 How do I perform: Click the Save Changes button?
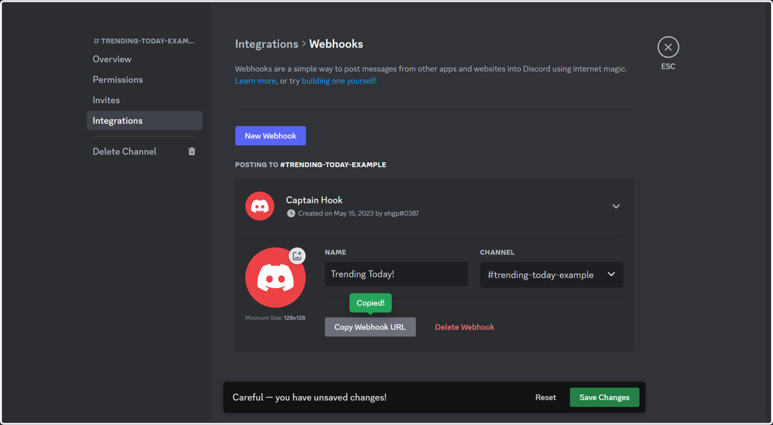point(604,397)
